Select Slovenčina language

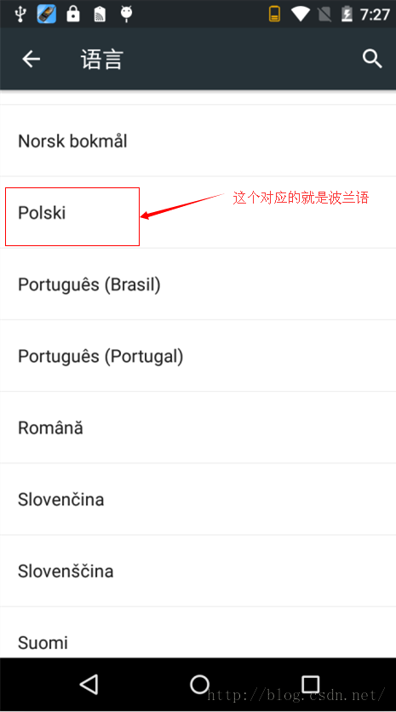point(198,499)
